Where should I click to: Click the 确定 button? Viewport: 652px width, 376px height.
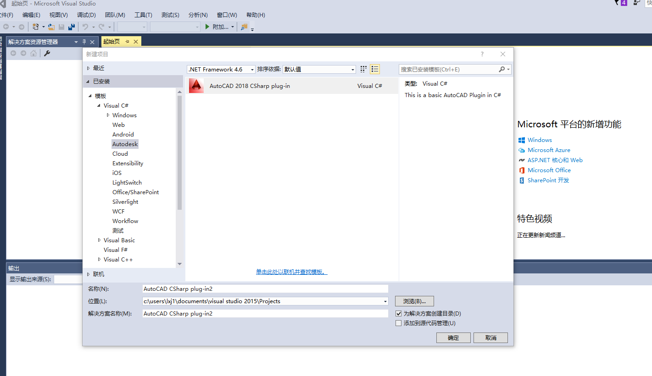coord(453,338)
